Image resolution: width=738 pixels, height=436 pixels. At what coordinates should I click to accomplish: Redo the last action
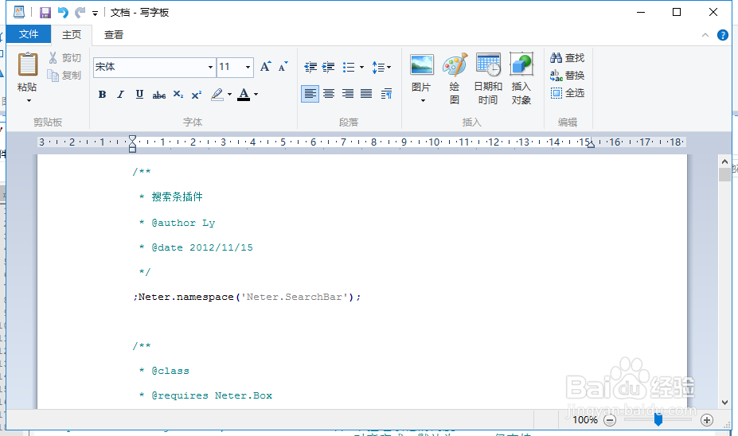[x=80, y=12]
